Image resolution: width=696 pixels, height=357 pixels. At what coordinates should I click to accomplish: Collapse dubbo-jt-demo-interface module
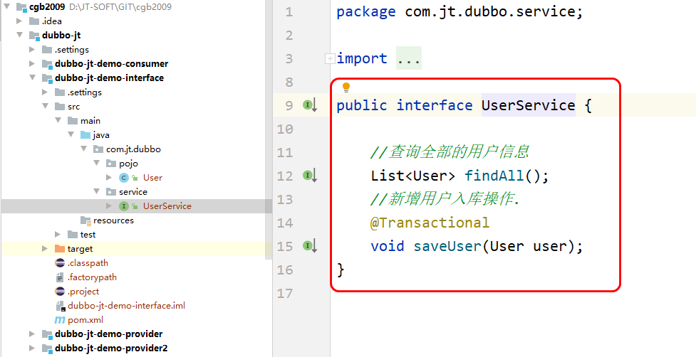[32, 78]
